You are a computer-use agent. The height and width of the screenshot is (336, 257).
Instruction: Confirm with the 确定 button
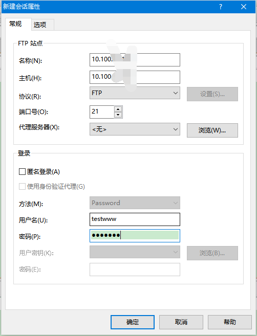133,322
